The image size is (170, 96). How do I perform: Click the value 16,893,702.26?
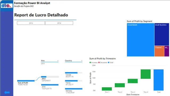[23, 85]
